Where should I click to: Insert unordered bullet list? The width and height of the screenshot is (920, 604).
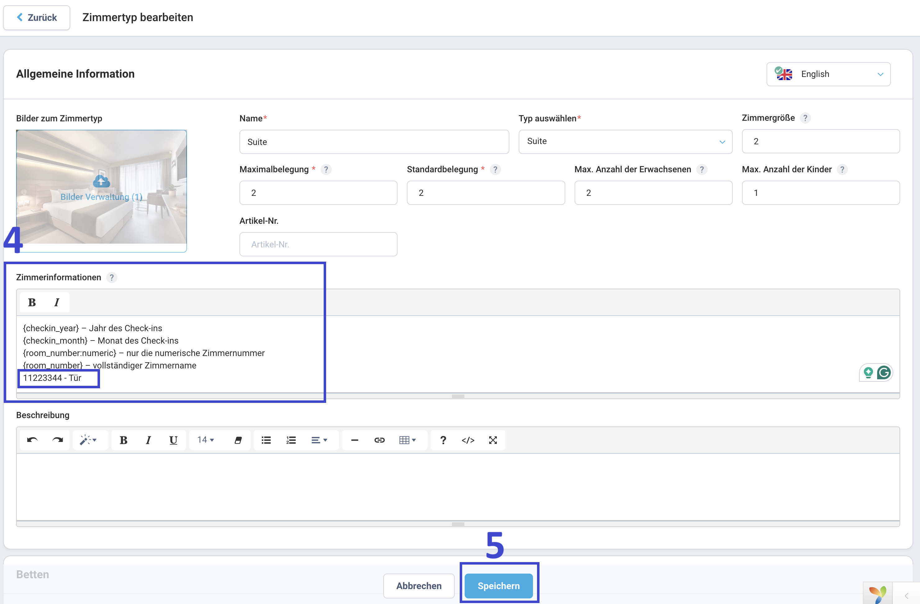coord(266,440)
